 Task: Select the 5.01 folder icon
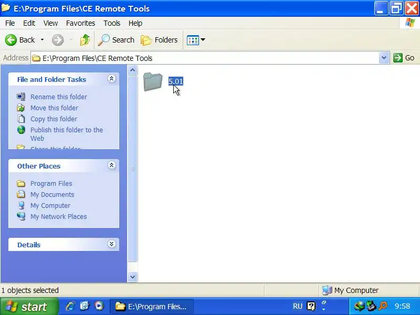153,82
